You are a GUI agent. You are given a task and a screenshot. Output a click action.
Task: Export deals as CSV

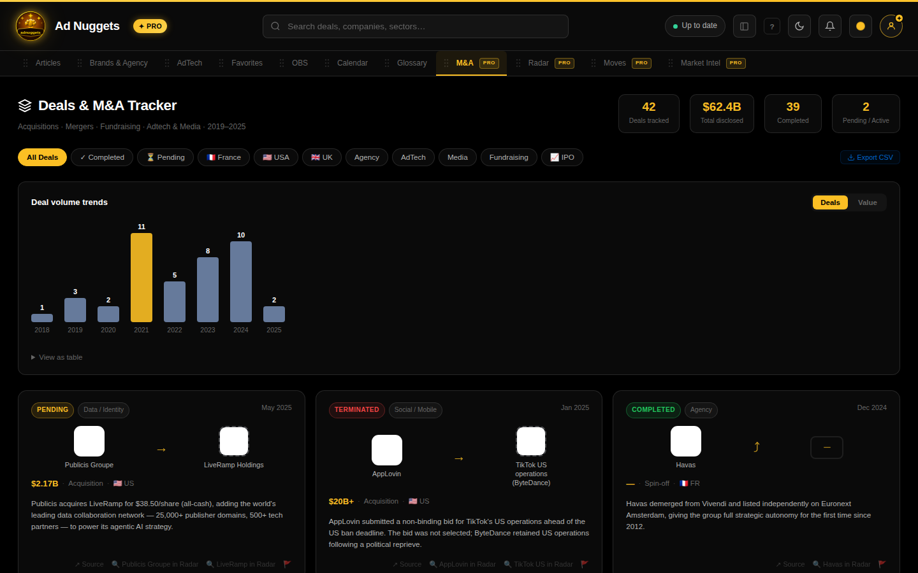870,157
